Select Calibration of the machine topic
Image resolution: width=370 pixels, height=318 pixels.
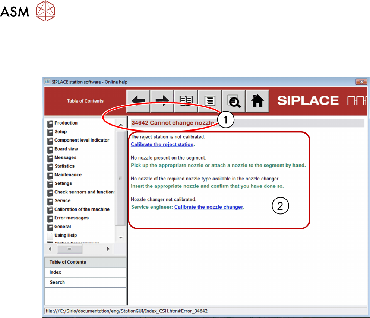(x=82, y=209)
